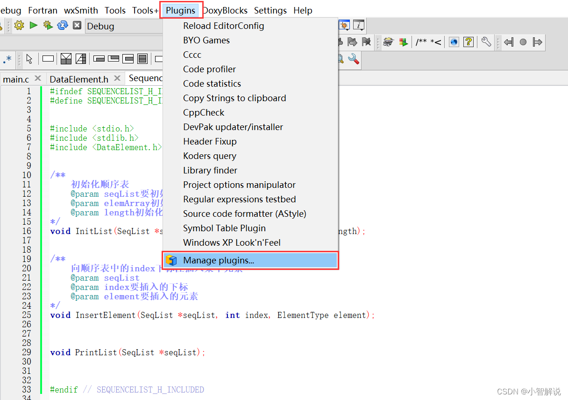568x400 pixels.
Task: Click the top-right aligned sizer icon
Action: (x=114, y=59)
